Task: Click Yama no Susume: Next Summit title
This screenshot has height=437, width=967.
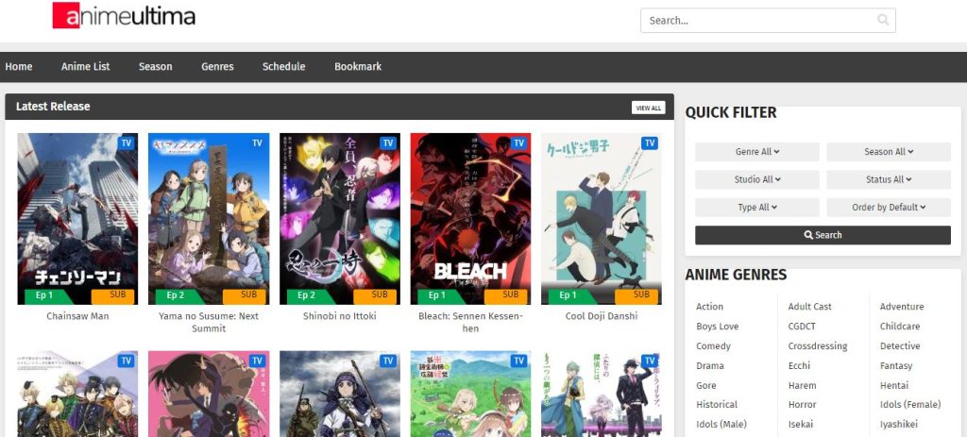Action: coord(209,323)
